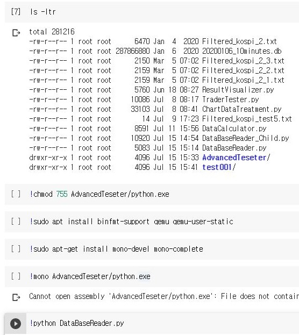Click 'DataBaseReader_Child.py' file name
The height and width of the screenshot is (335, 299).
click(x=246, y=138)
